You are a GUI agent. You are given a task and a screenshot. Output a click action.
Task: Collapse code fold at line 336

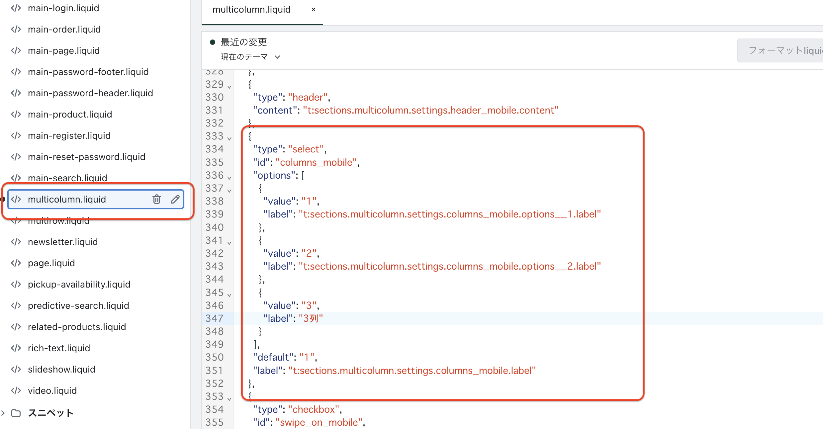point(229,177)
